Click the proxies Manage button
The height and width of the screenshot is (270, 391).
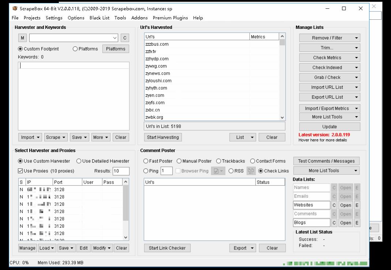(x=27, y=248)
